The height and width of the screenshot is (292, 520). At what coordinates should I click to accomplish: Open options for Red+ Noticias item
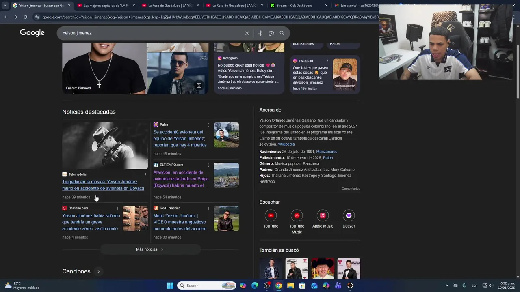click(209, 208)
